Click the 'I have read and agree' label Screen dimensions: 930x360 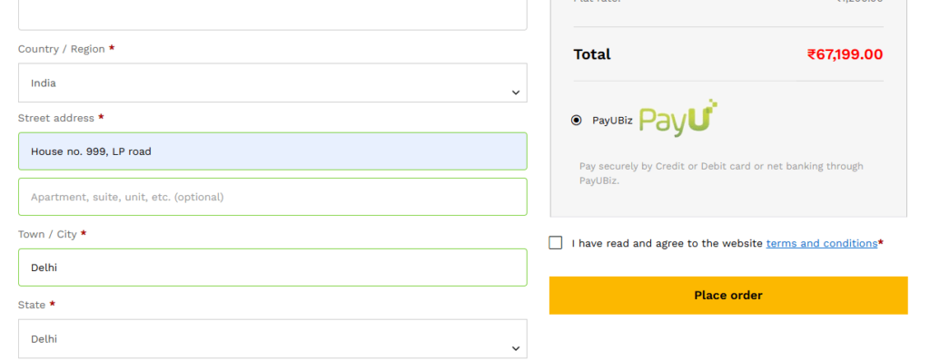click(x=667, y=243)
